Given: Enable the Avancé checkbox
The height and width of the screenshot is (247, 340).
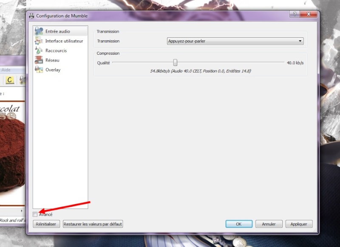Looking at the screenshot, I should click(x=35, y=214).
